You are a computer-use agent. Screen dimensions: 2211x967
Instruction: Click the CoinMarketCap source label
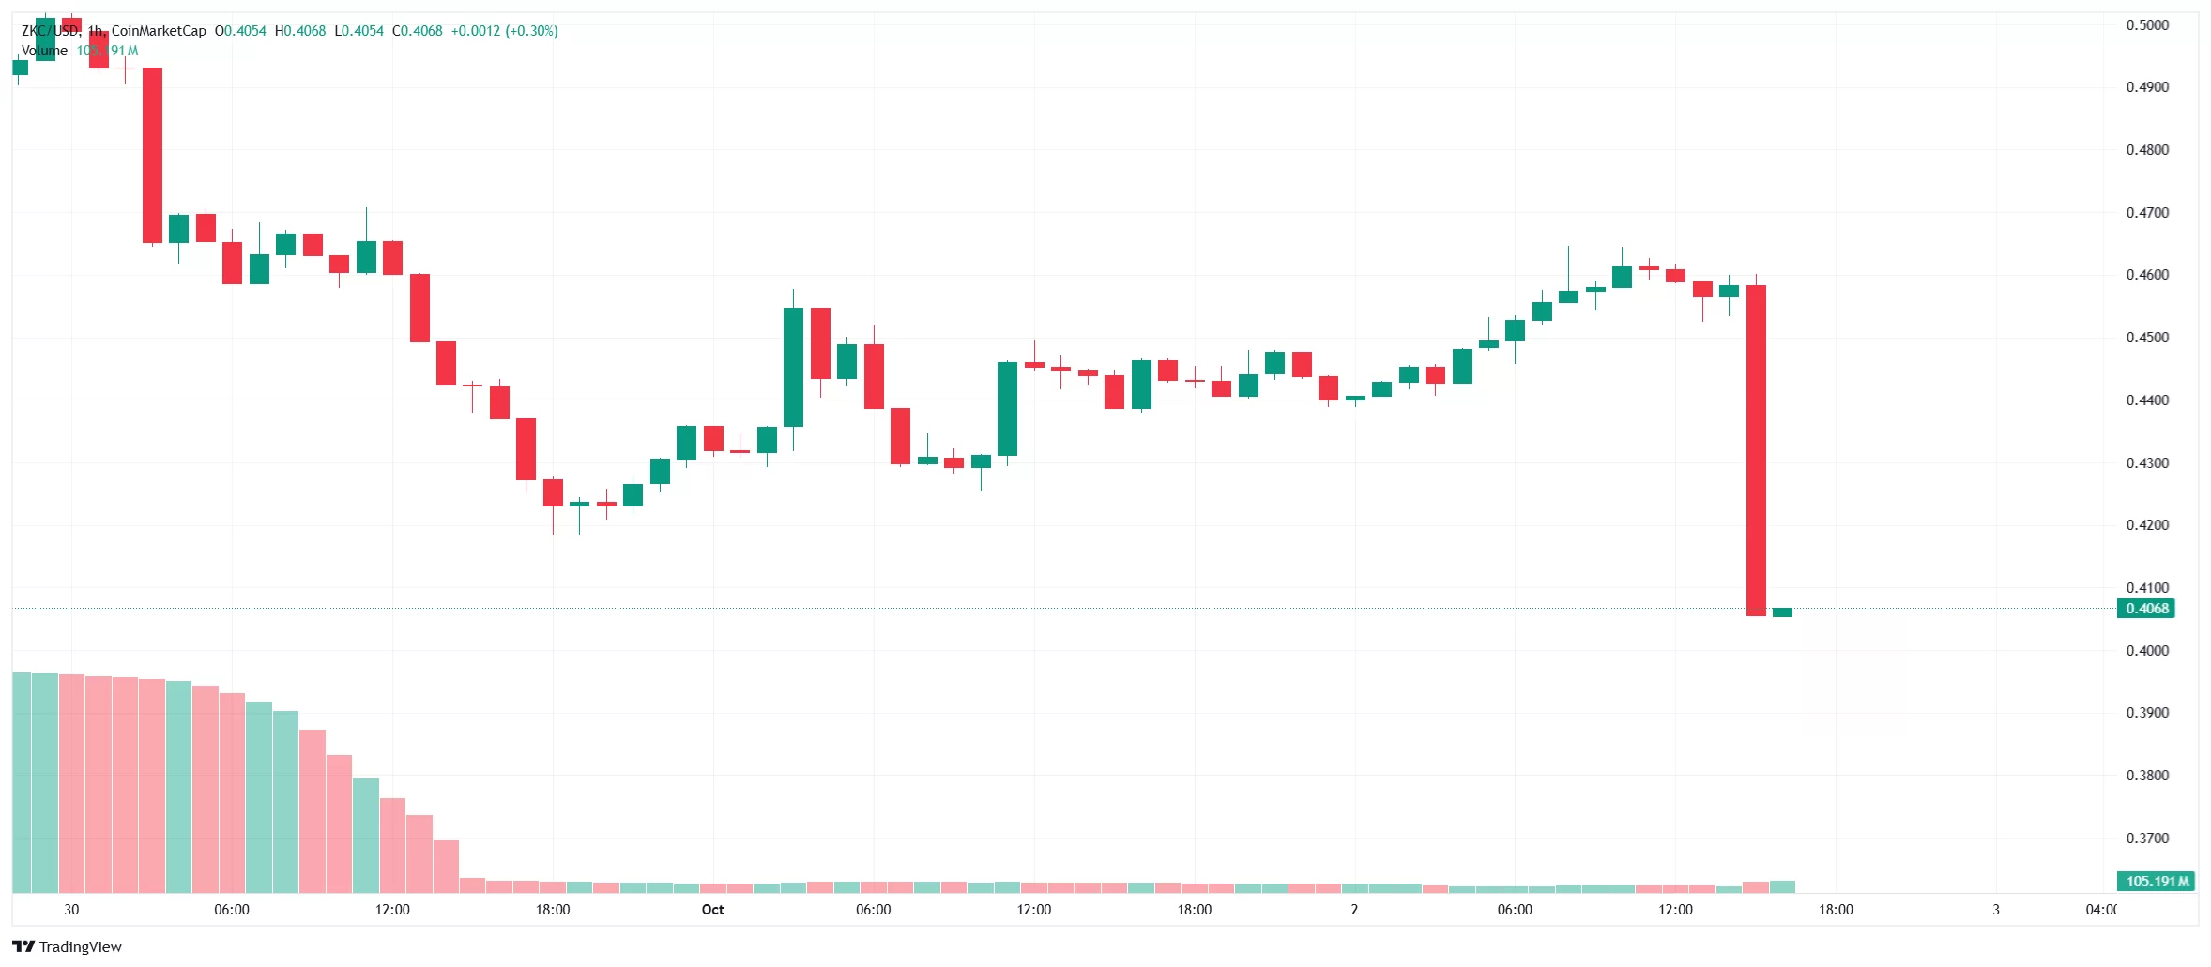click(x=159, y=31)
